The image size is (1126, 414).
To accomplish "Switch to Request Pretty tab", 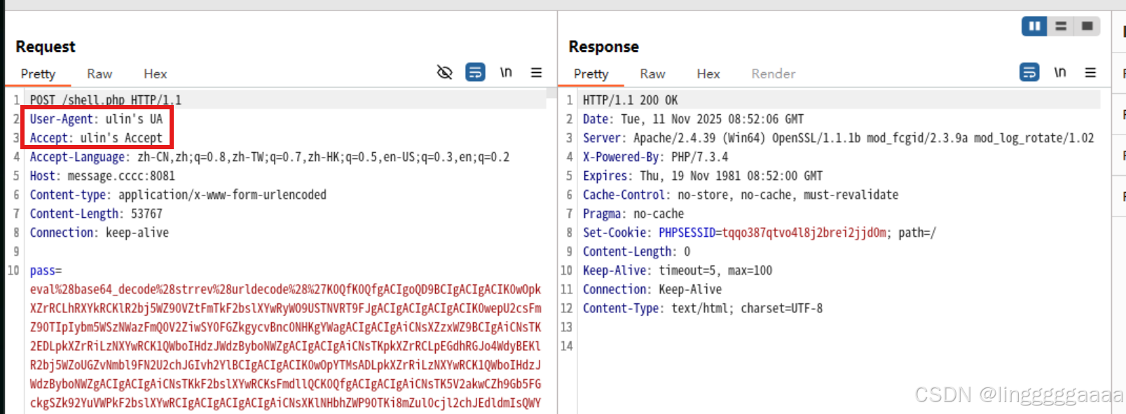I will (38, 74).
